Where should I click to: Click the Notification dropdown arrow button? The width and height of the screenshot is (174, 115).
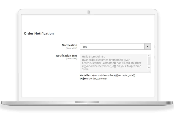[148, 47]
